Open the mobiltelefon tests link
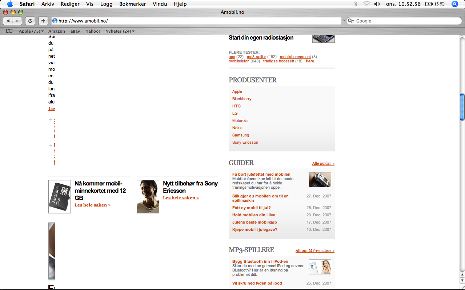 pos(239,61)
